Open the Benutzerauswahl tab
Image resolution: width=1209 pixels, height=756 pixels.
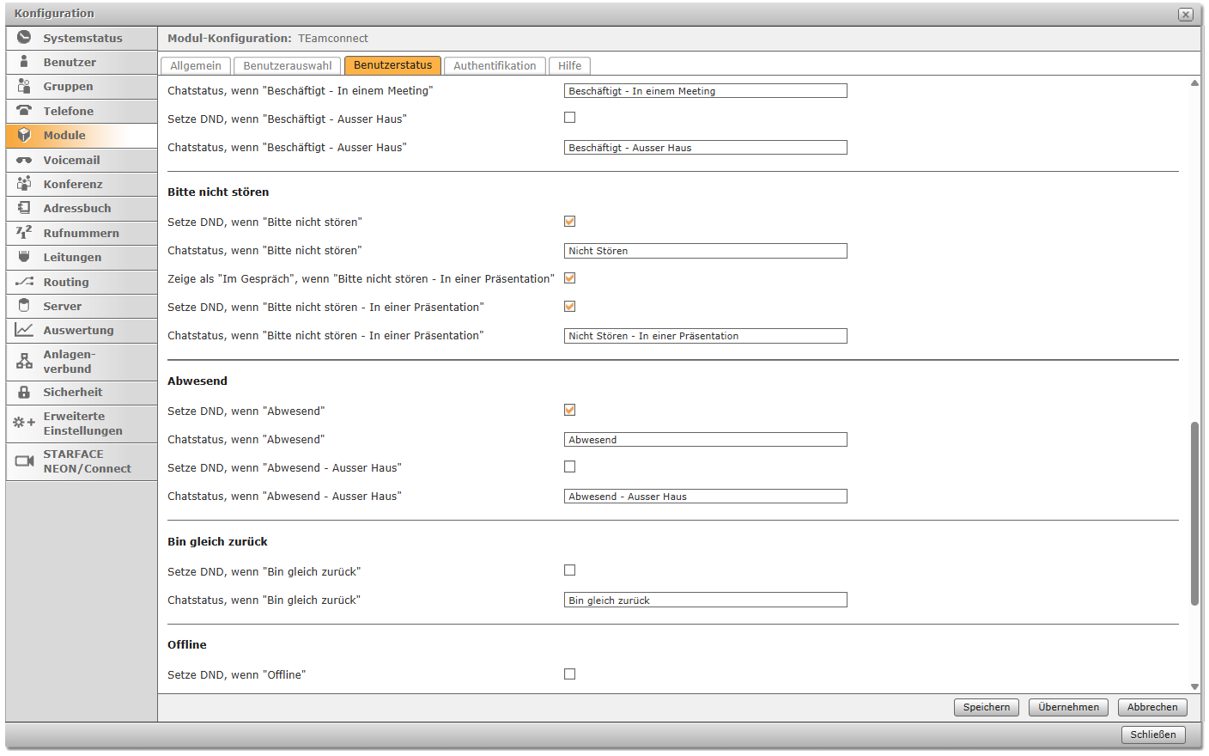(x=288, y=66)
